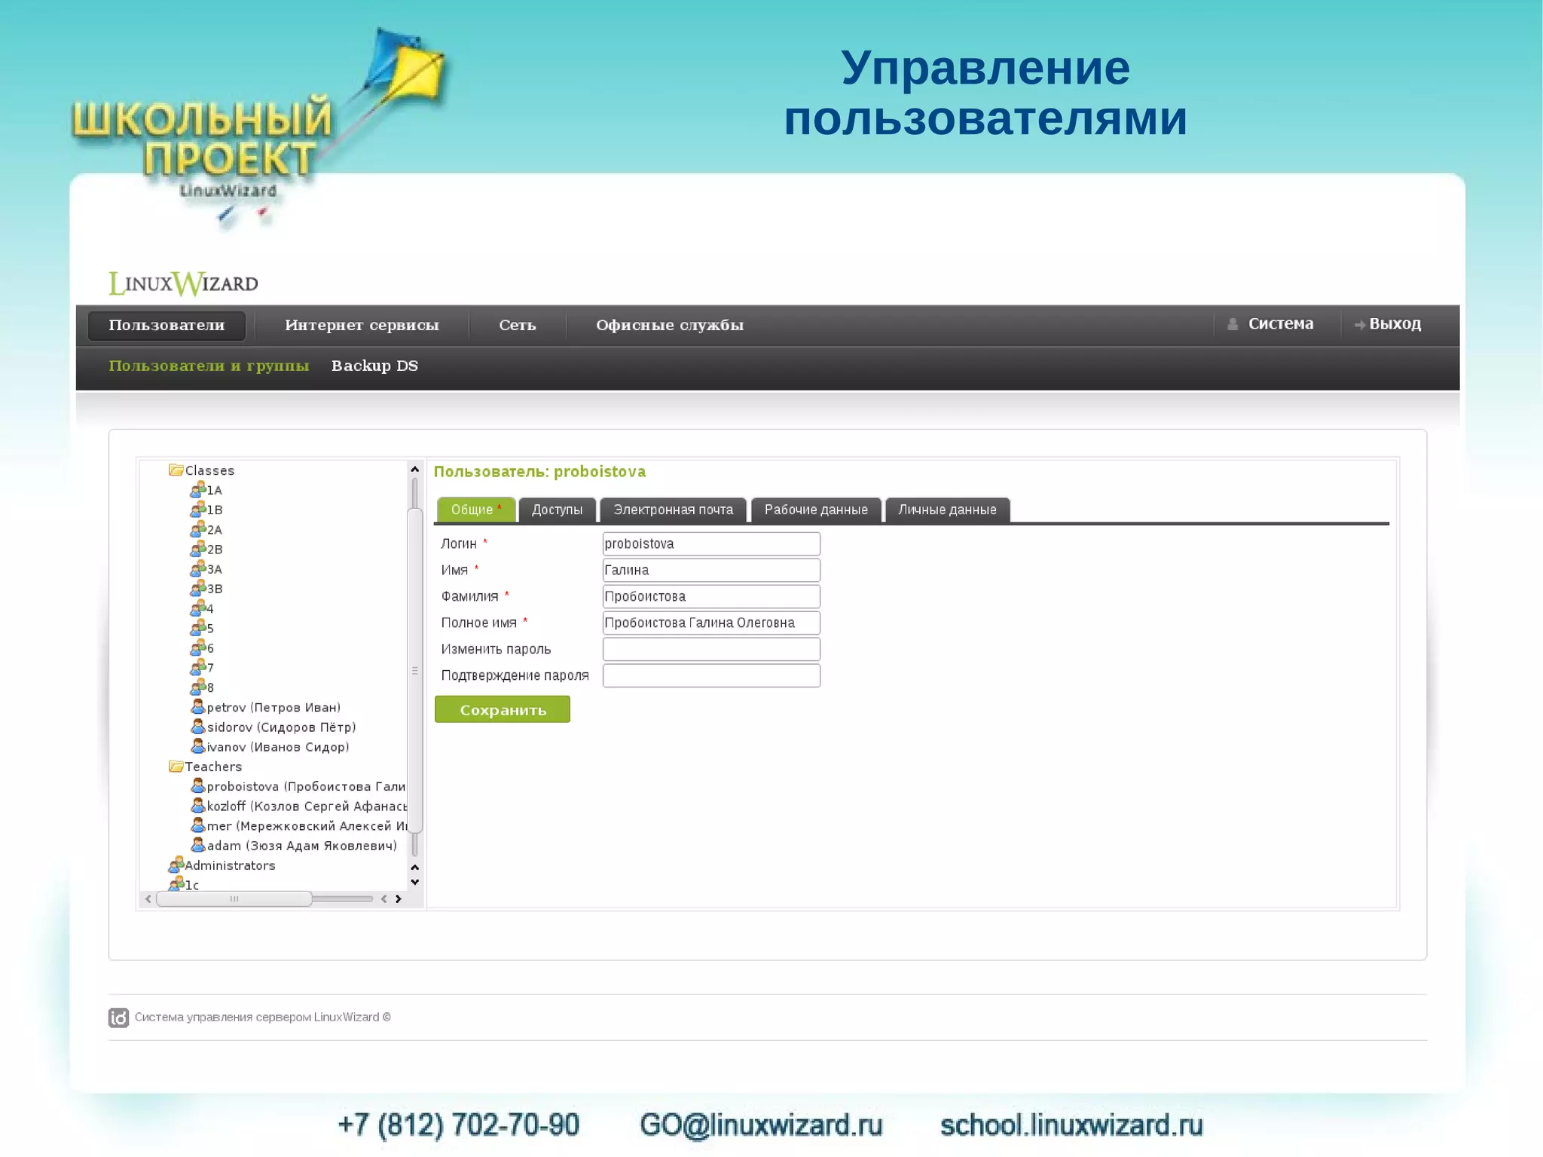Viewport: 1543px width, 1157px height.
Task: Focus the Подтверждение пароля field
Action: [x=711, y=675]
